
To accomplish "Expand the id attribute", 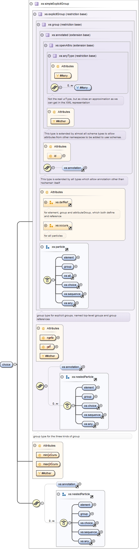I will 64,156.
